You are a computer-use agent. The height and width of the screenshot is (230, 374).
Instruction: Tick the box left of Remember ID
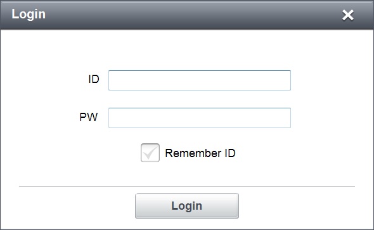[x=150, y=153]
